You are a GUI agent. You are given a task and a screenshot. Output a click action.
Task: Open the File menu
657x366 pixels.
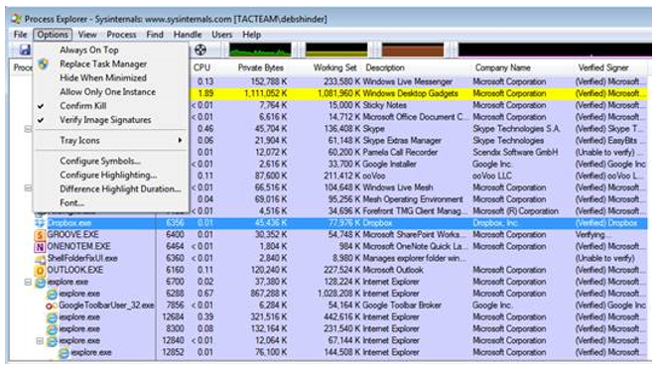pyautogui.click(x=20, y=35)
